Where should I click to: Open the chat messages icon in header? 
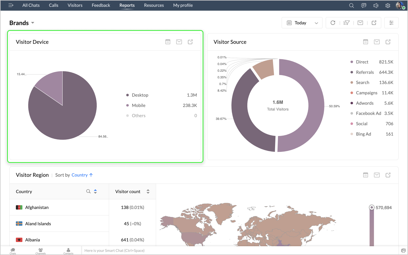364,5
